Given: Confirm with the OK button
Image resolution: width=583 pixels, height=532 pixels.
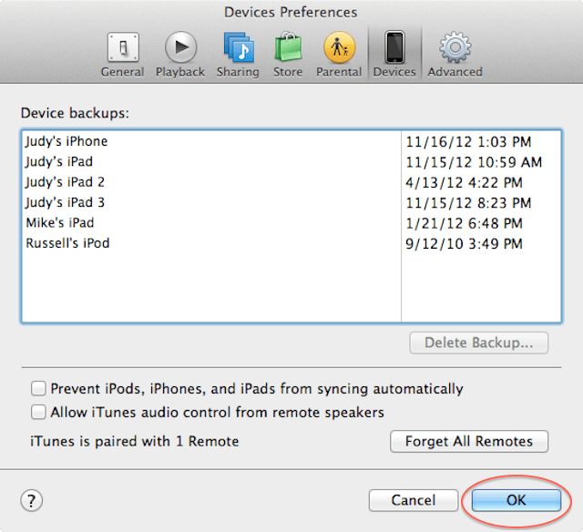Looking at the screenshot, I should pyautogui.click(x=517, y=500).
